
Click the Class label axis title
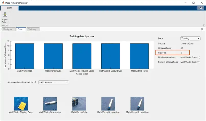pos(82,74)
